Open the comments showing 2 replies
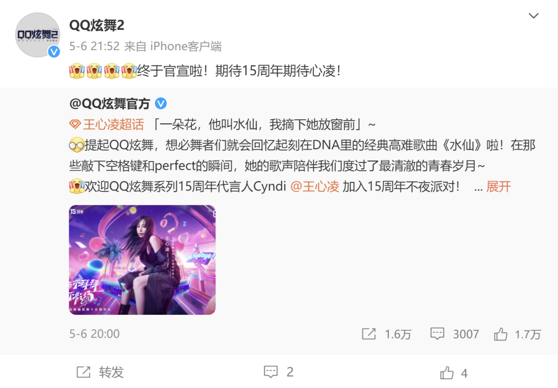This screenshot has width=558, height=388. coord(278,372)
